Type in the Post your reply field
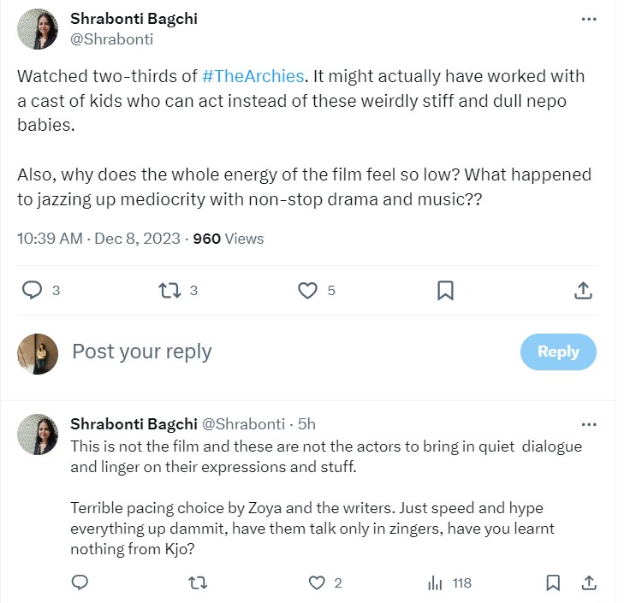The image size is (630, 603). [257, 352]
